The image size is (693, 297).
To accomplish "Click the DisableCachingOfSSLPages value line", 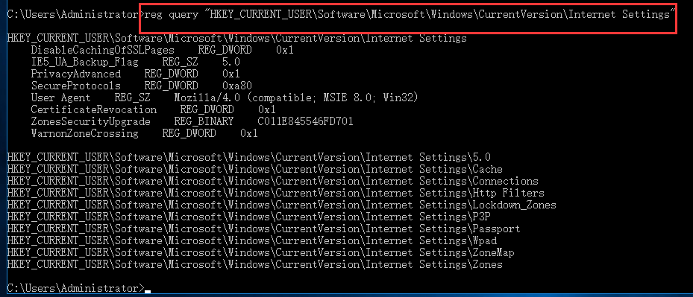I will click(x=162, y=50).
